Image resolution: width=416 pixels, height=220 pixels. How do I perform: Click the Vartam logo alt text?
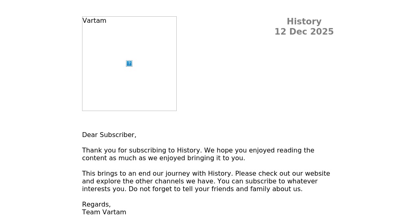click(x=94, y=21)
